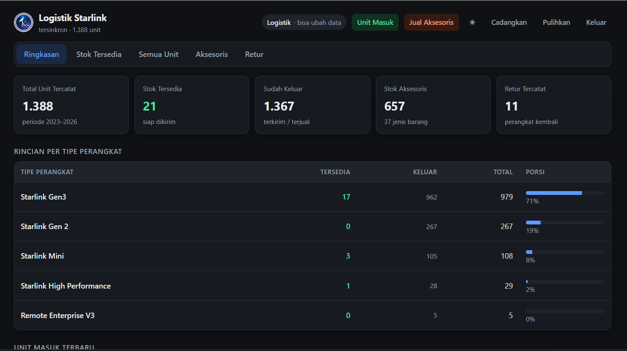This screenshot has height=351, width=627.
Task: Click the Starlink Mini row name
Action: click(x=42, y=256)
